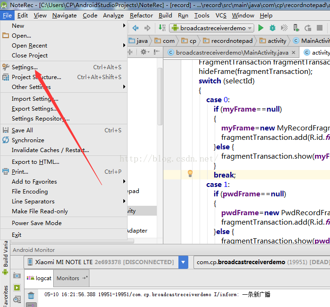This screenshot has width=330, height=307.
Task: Take a screenshot with camera icon
Action: coord(17,275)
